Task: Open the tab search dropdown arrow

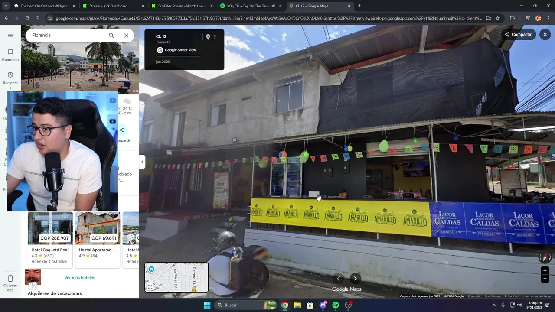Action: point(5,6)
